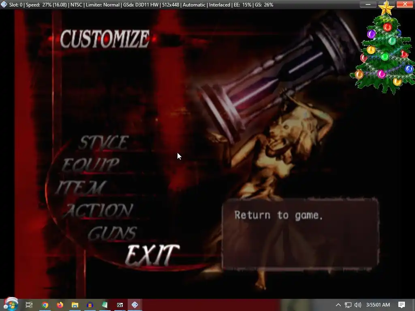Open the Windows Start button with Santa hat
Screen dimensions: 415x311
click(11, 305)
